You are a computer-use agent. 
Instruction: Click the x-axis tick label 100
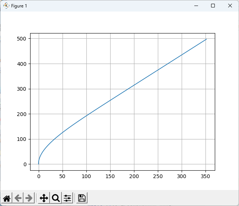pos(86,177)
